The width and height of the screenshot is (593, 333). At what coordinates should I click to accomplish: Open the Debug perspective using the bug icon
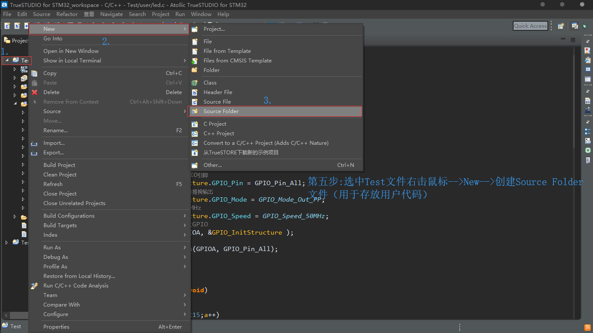585,26
